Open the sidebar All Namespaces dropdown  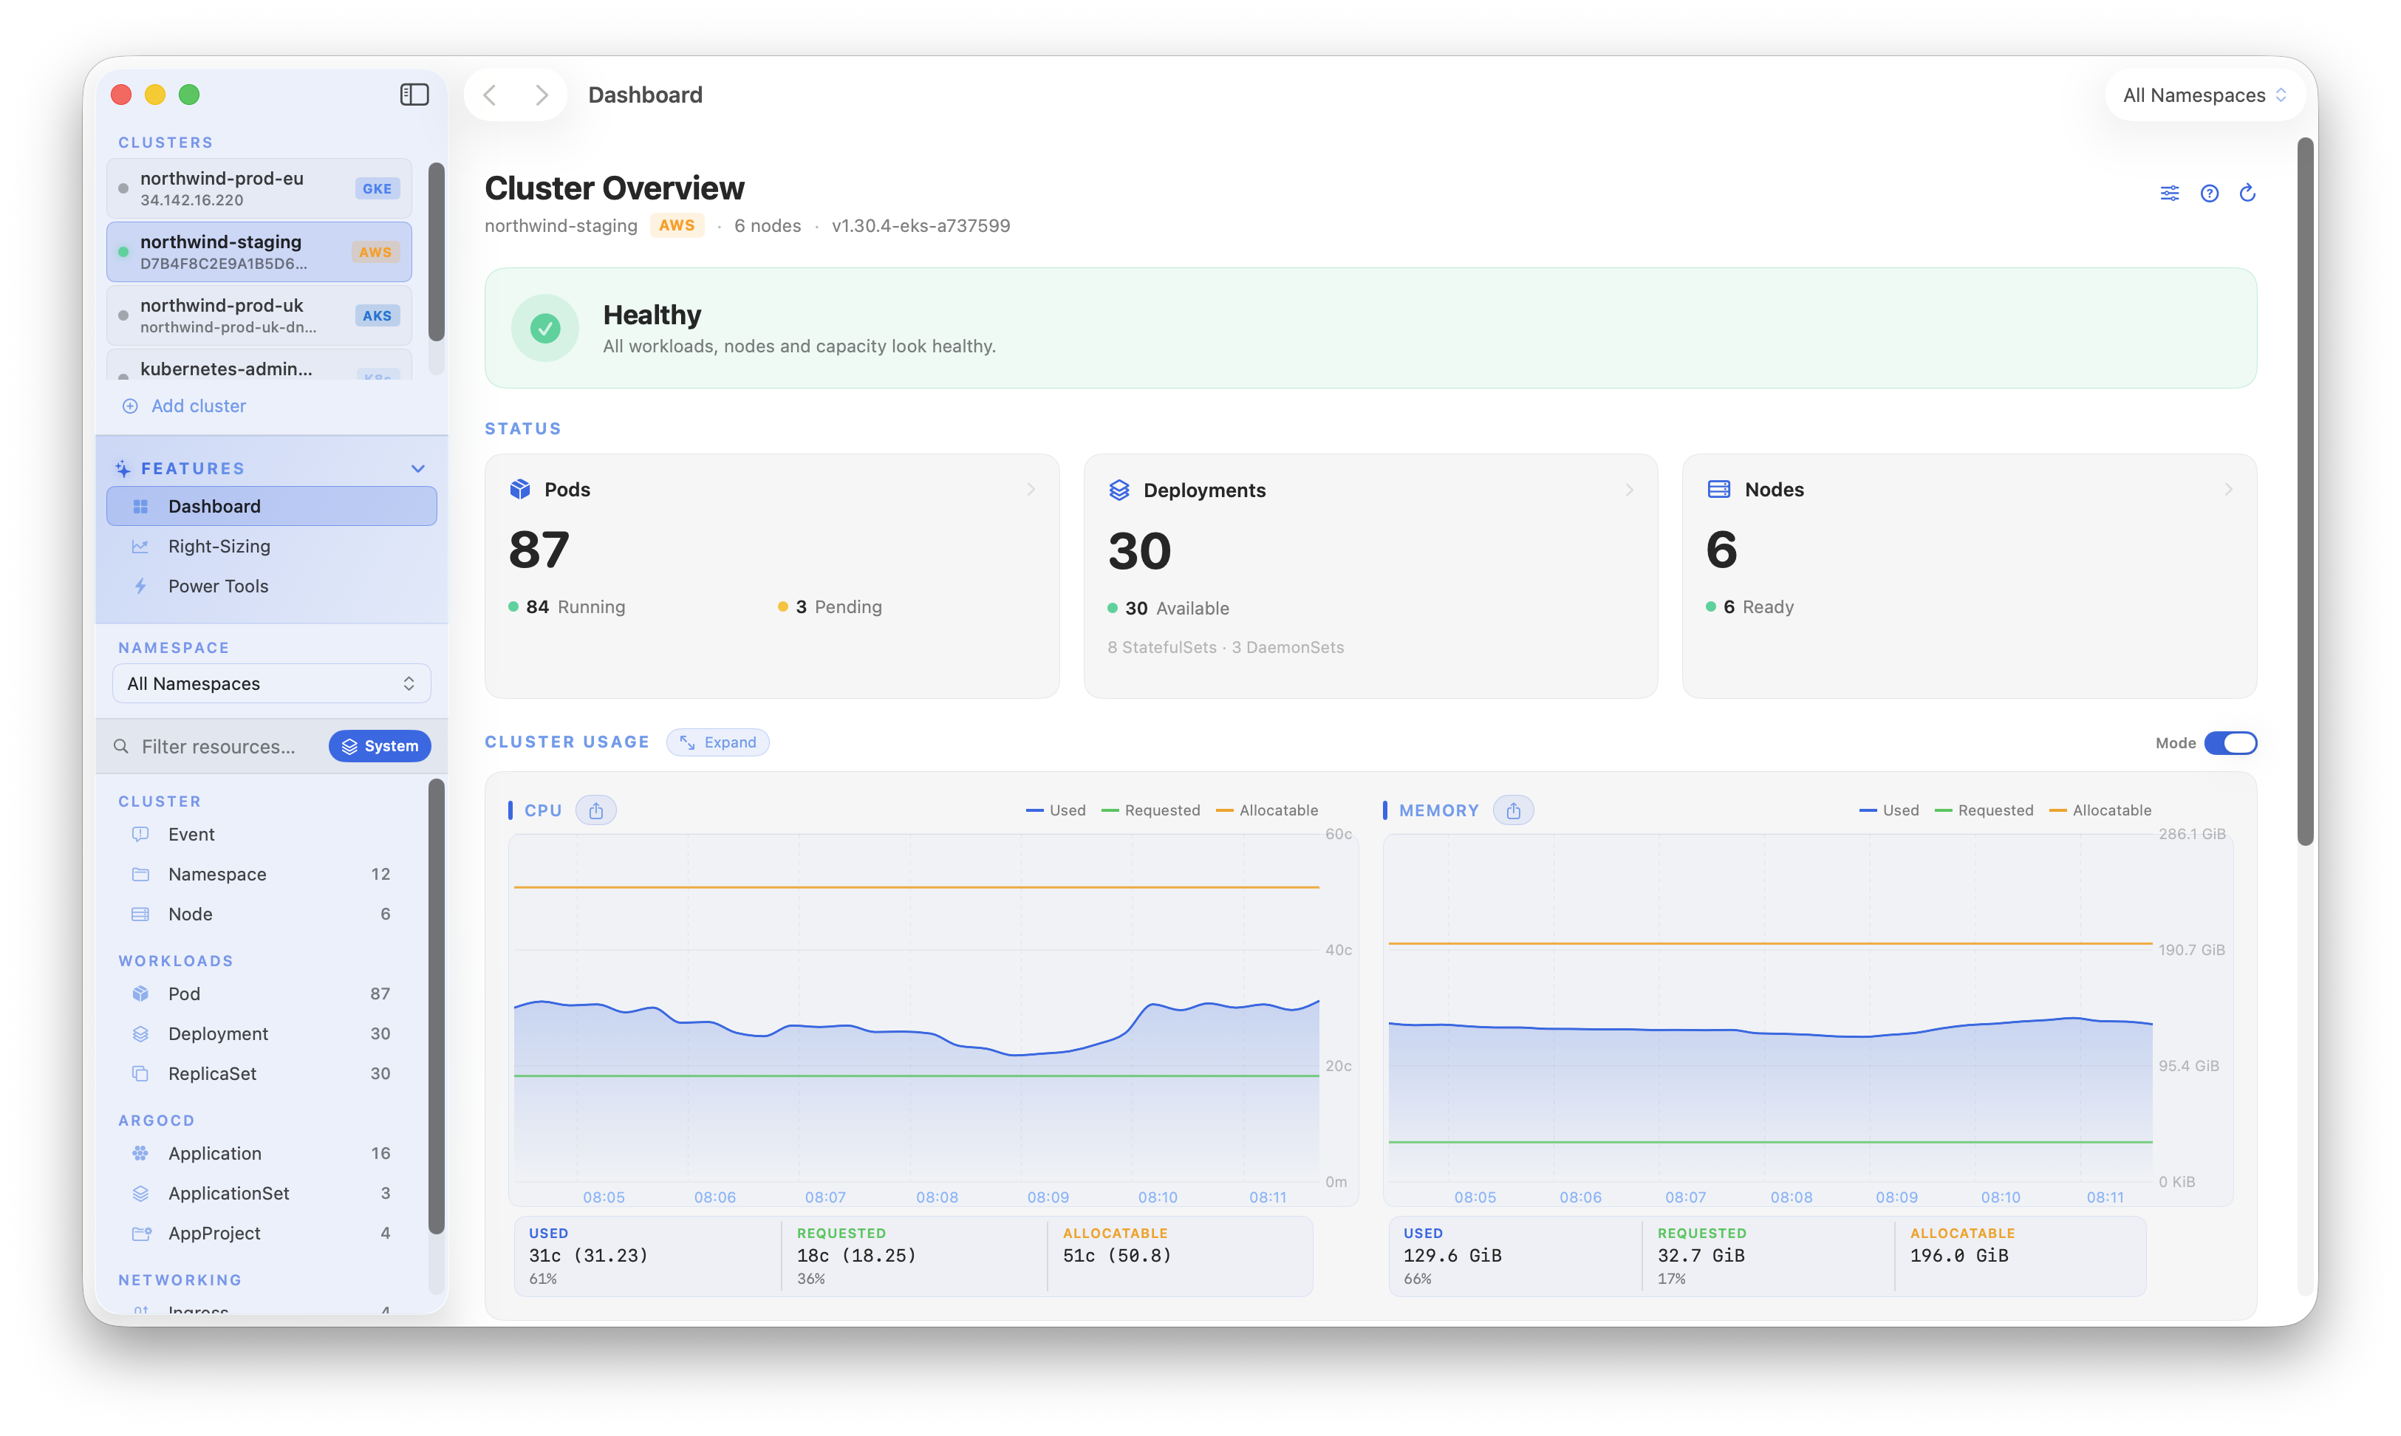(271, 683)
